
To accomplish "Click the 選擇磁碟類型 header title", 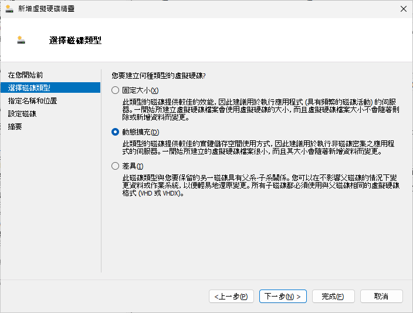I will (76, 41).
